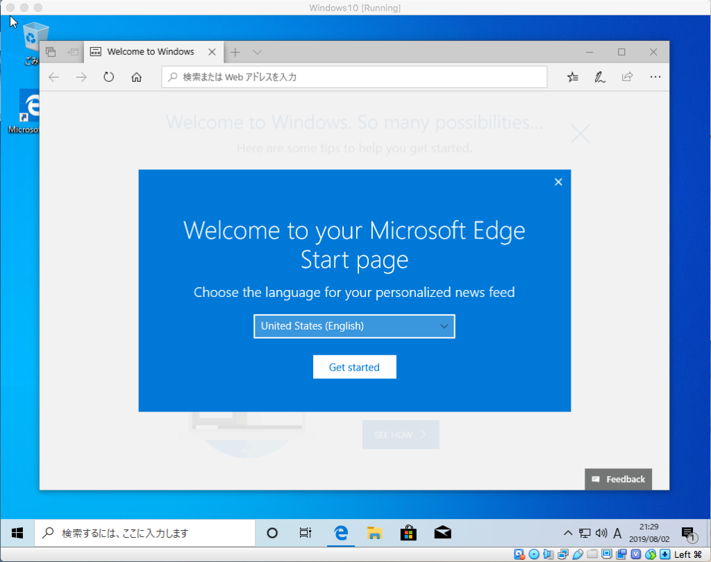Image resolution: width=711 pixels, height=562 pixels.
Task: Open the tabs you've set aside panel icon
Action: coord(51,52)
